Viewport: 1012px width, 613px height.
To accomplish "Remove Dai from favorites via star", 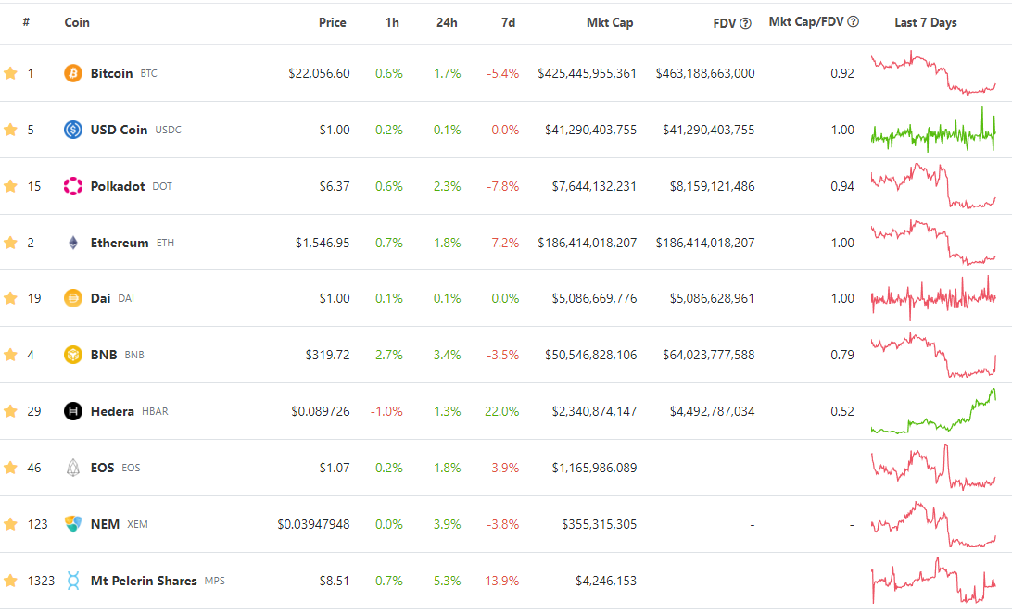I will point(10,298).
